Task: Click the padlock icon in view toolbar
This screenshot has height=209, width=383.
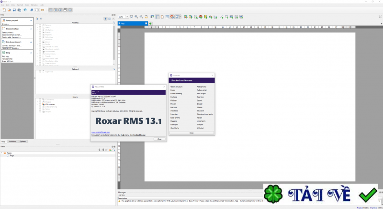Action: [146, 17]
